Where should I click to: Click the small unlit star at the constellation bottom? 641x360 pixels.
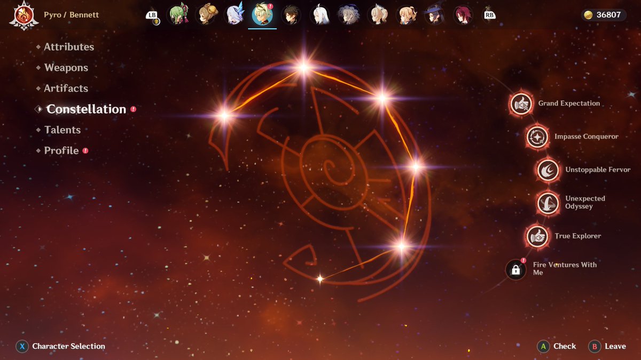coord(320,278)
